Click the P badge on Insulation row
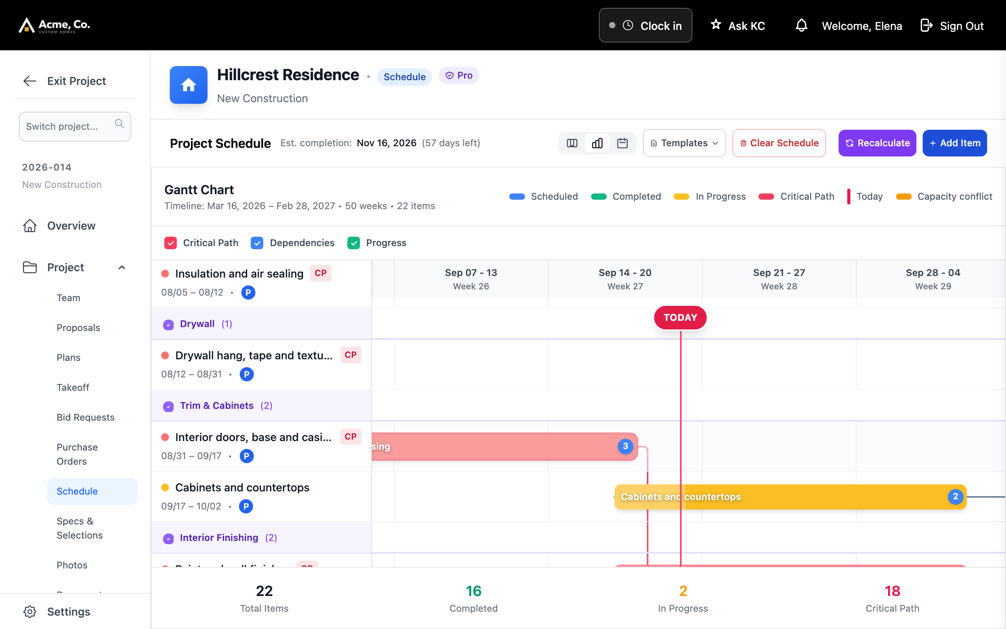The height and width of the screenshot is (629, 1006). click(x=248, y=292)
